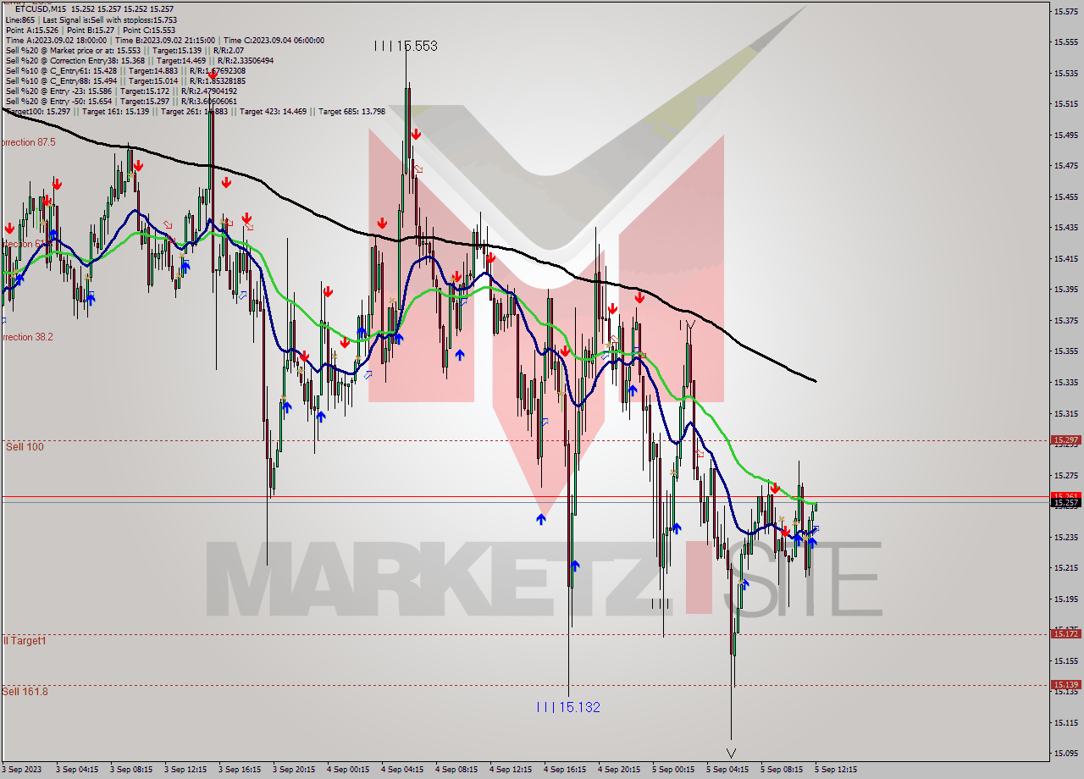Click '5 Sep 00:15' on the time axis
This screenshot has width=1084, height=779.
click(673, 770)
